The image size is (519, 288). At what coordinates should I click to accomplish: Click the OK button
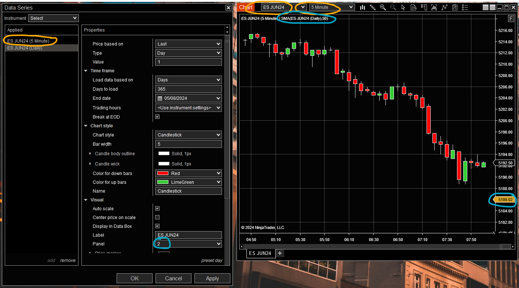(135, 278)
